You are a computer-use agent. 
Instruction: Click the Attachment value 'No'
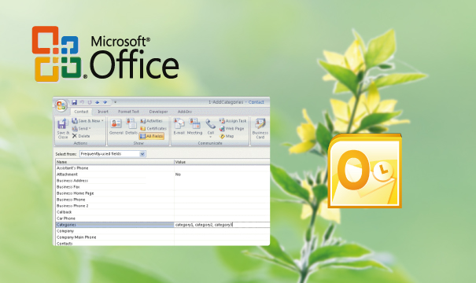click(178, 175)
